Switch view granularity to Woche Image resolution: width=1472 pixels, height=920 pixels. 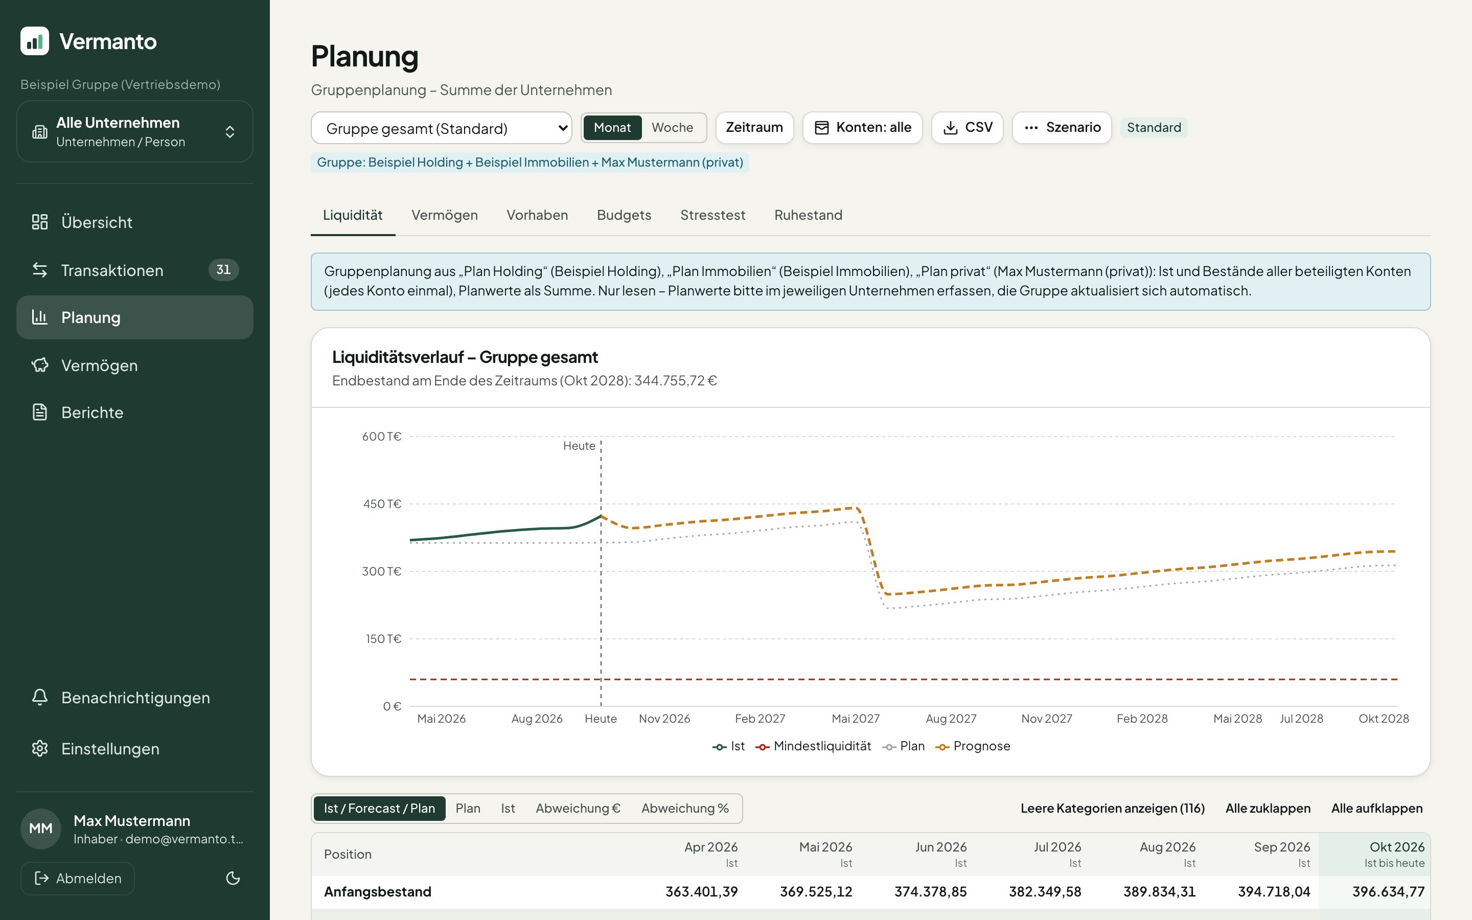tap(672, 128)
